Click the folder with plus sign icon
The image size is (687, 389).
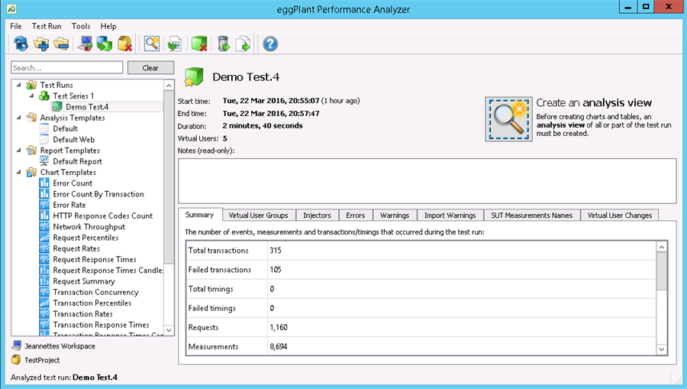pos(41,44)
